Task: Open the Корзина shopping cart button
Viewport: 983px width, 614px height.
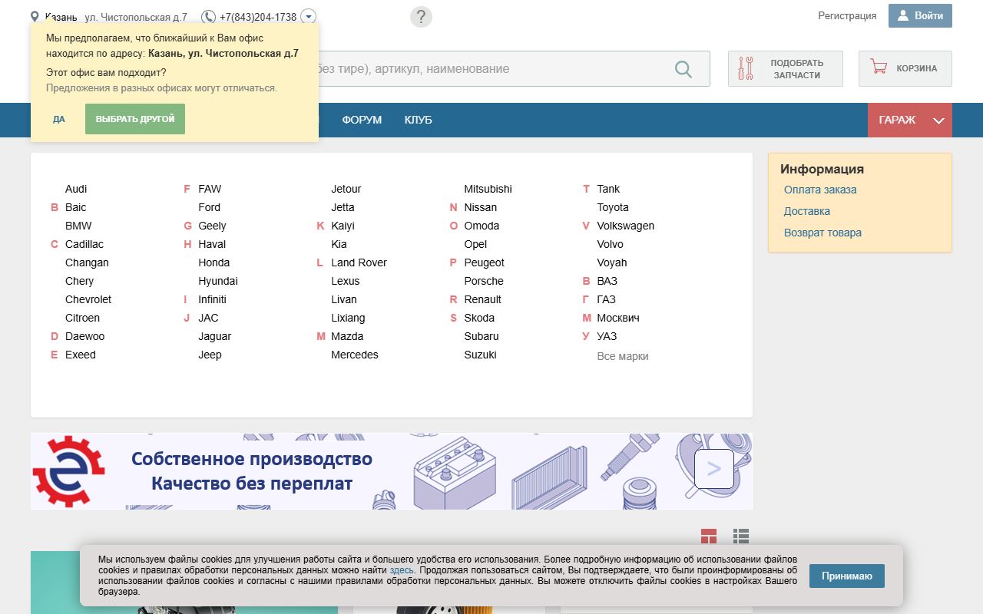Action: [x=905, y=69]
